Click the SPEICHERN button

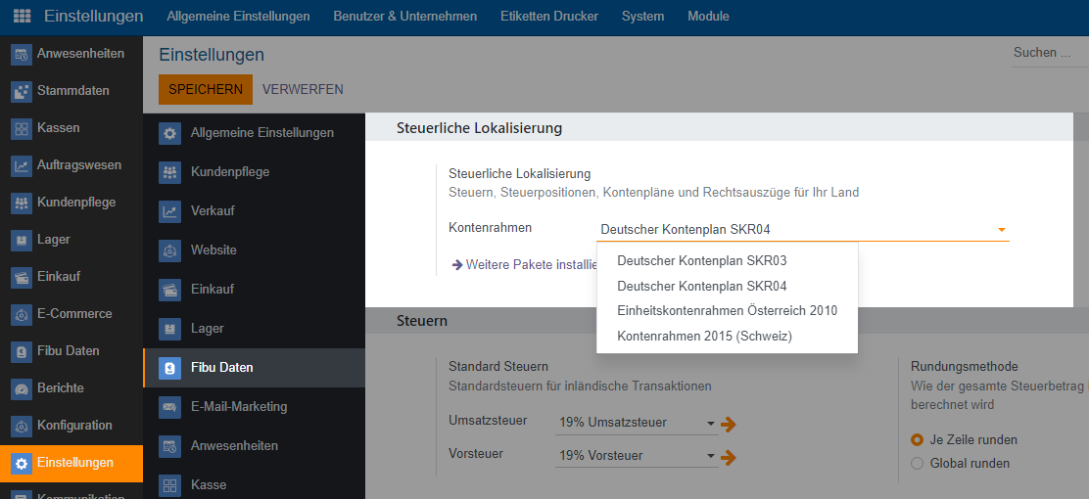tap(206, 89)
